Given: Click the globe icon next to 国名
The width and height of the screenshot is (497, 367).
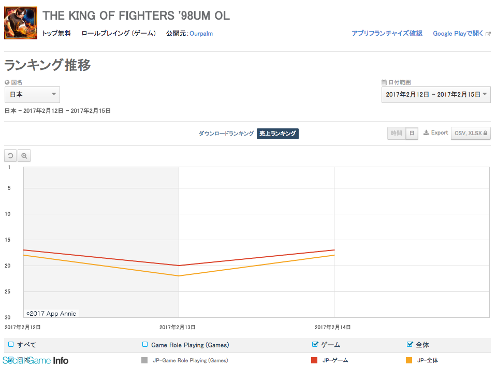Looking at the screenshot, I should click(7, 82).
